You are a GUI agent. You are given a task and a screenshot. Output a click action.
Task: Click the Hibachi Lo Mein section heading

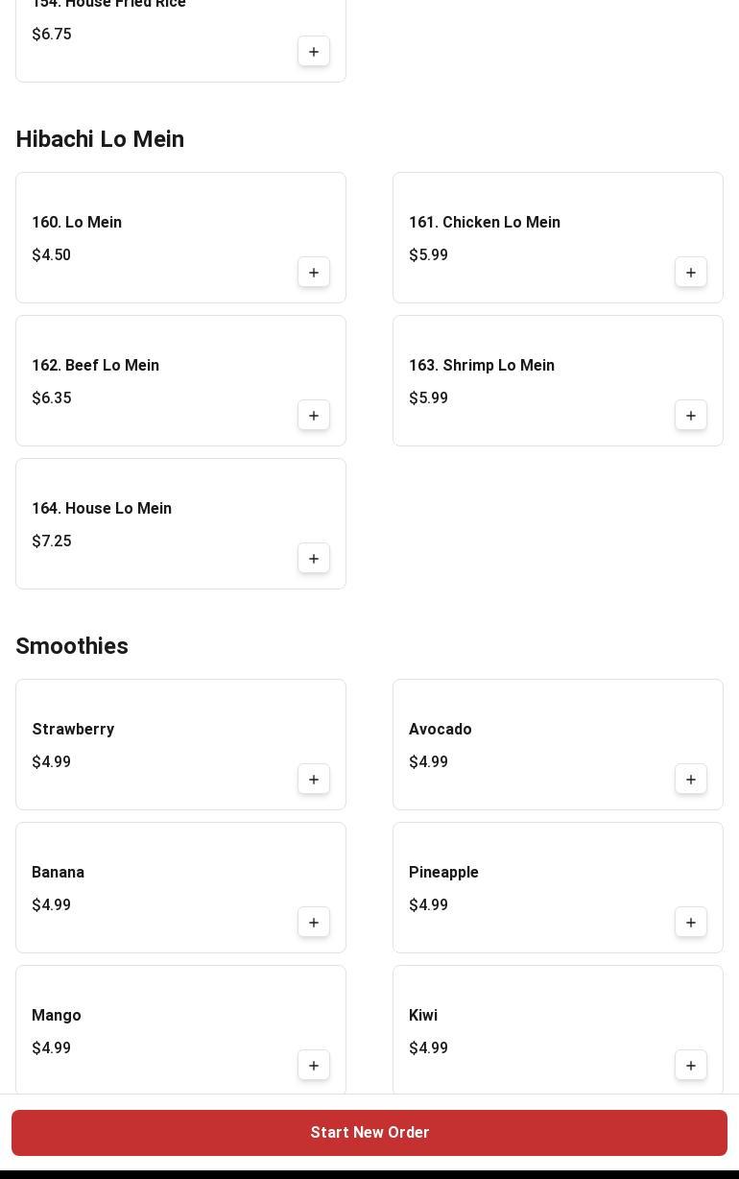pos(100,139)
